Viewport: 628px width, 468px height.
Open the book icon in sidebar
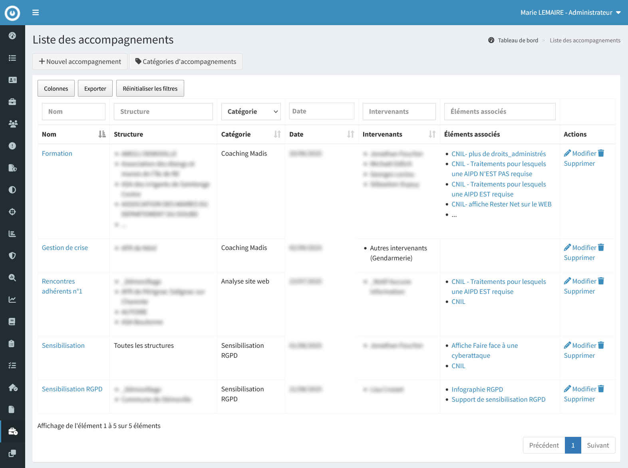12,321
